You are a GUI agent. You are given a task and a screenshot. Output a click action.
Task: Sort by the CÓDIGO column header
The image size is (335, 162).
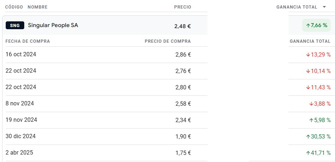14,7
